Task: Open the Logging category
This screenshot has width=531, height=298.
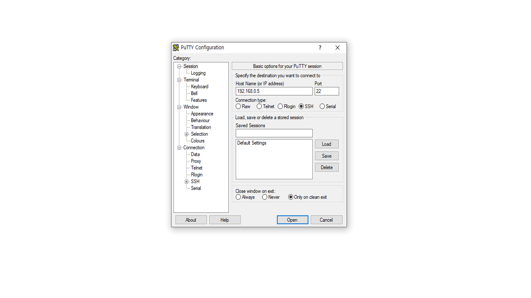Action: tap(198, 73)
